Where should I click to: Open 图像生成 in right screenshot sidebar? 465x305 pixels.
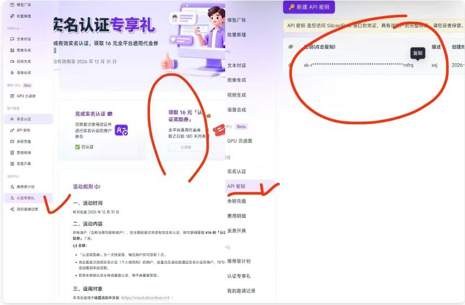coord(237,80)
